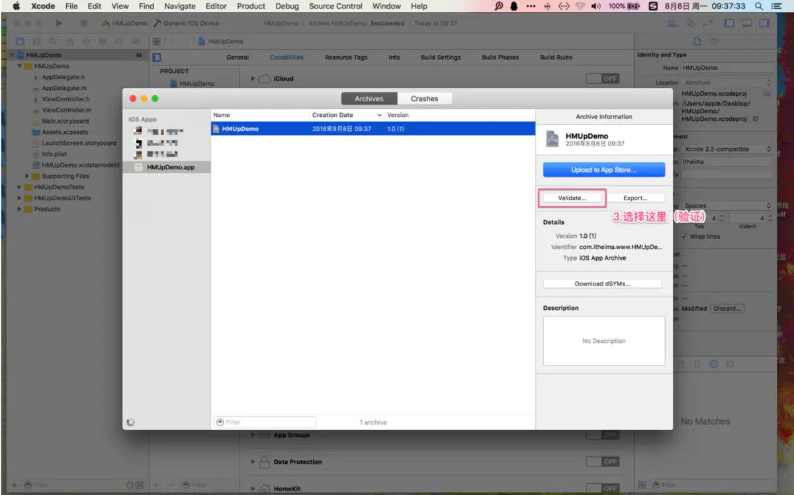
Task: Hide the Navigator pane icon
Action: pyautogui.click(x=729, y=23)
